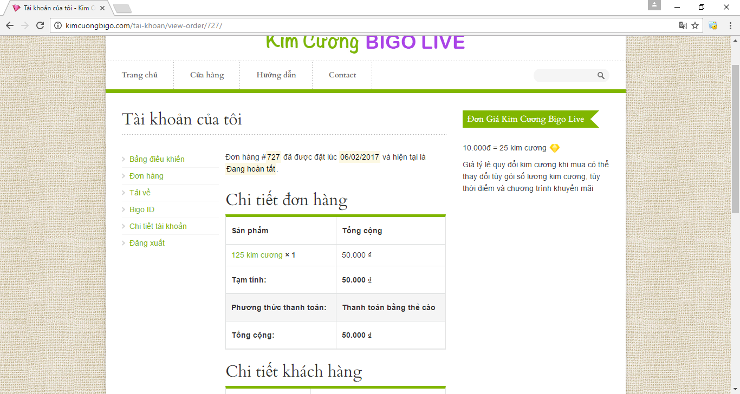Open the Tải về account link

140,193
